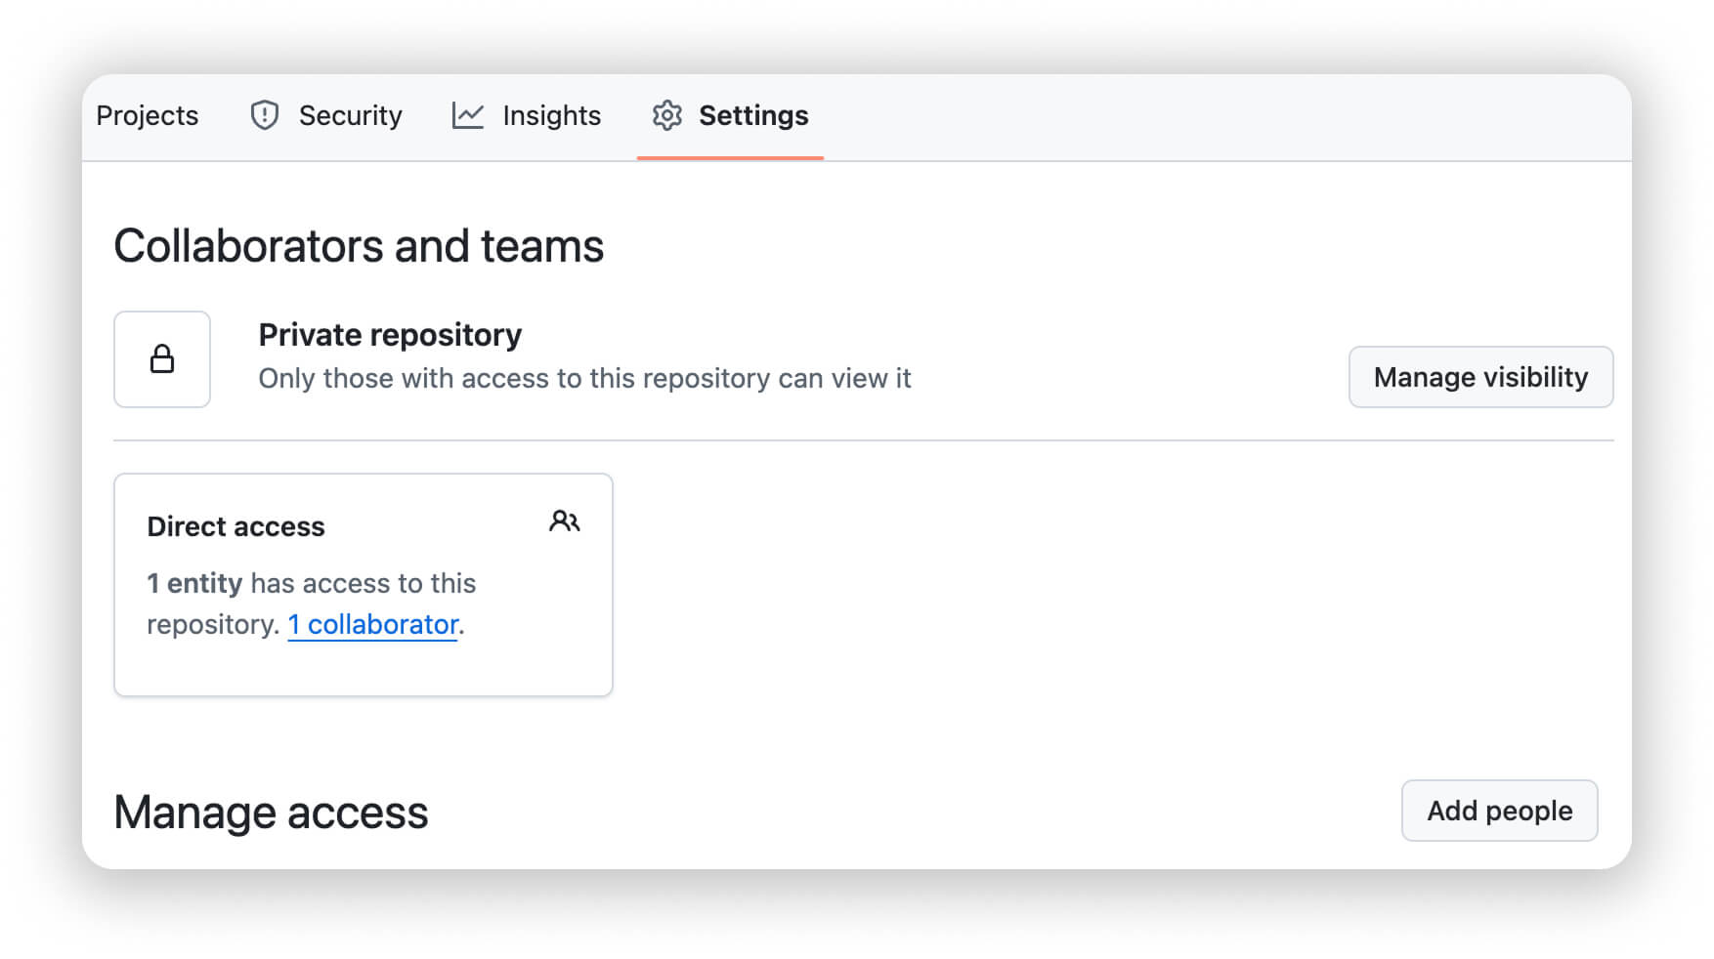Click the shield icon beside Security
This screenshot has height=959, width=1714.
tap(265, 115)
